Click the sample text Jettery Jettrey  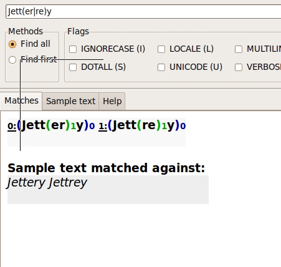47,183
